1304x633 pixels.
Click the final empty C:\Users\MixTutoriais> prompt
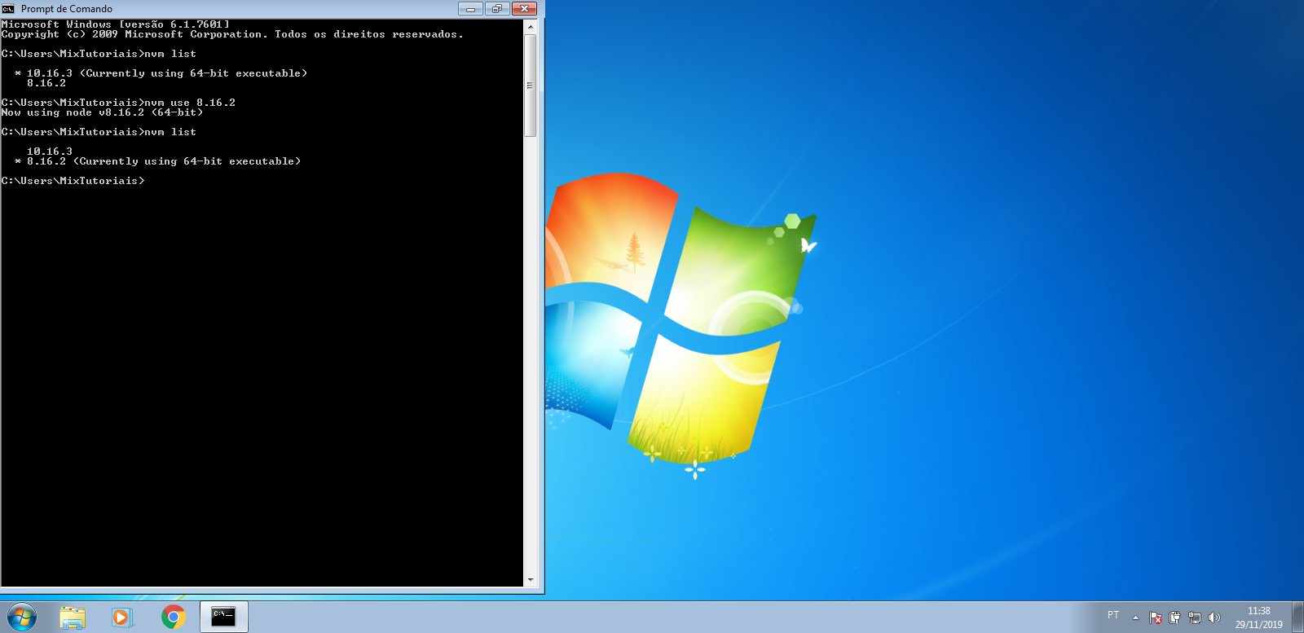(x=73, y=181)
